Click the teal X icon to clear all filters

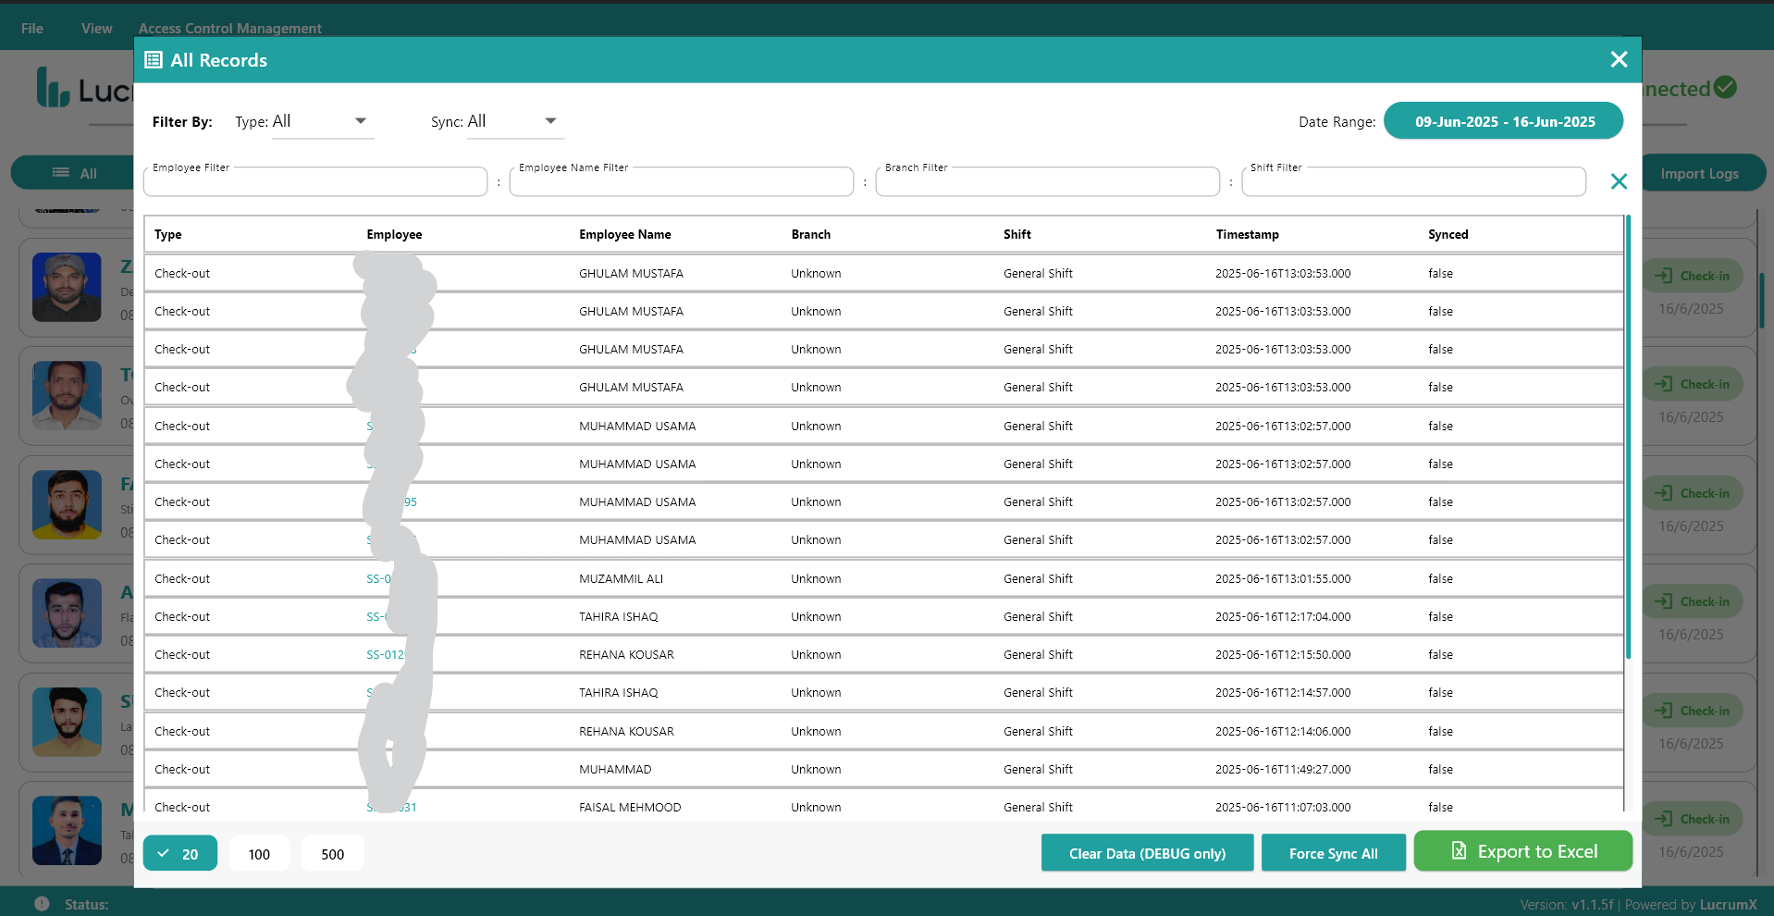[x=1619, y=181]
